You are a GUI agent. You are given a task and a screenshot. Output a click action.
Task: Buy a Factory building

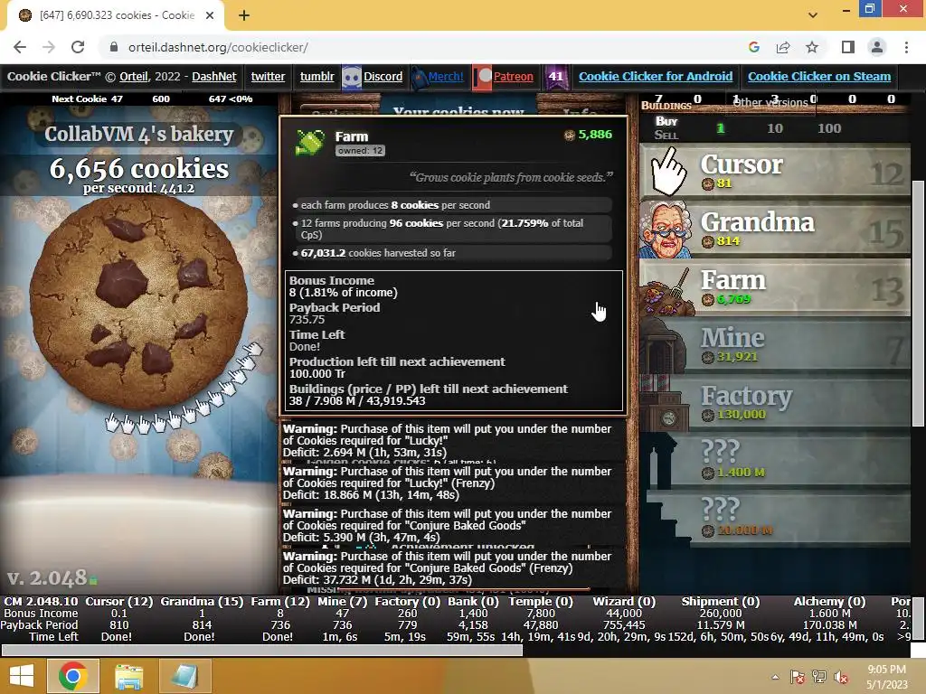(775, 403)
